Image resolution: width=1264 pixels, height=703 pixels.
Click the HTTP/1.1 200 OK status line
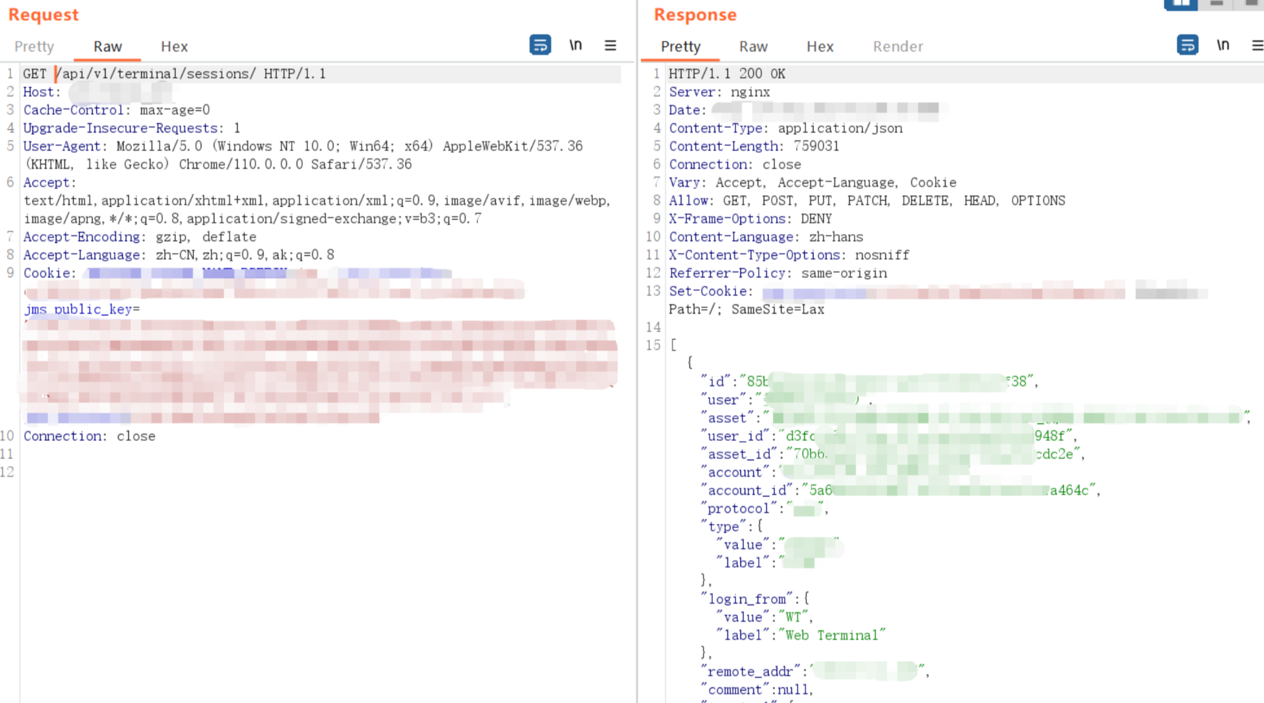point(727,74)
